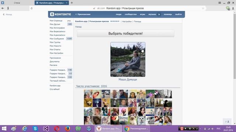Click the Число участников: 1016 text
The width and height of the screenshot is (236, 132).
91,86
